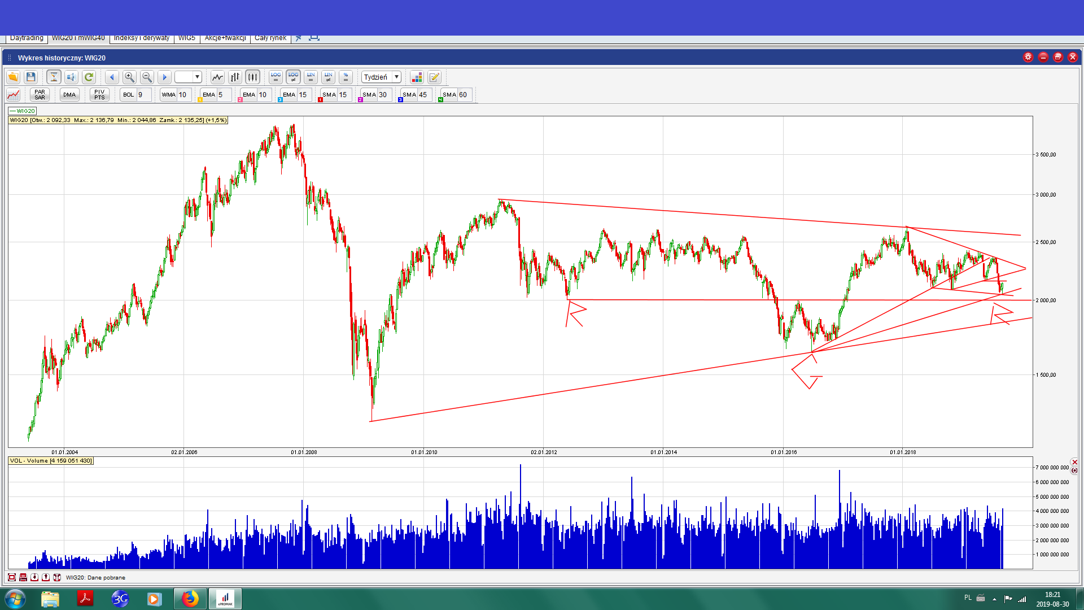Viewport: 1084px width, 610px height.
Task: Switch to the Cały rynek tab
Action: tap(270, 38)
